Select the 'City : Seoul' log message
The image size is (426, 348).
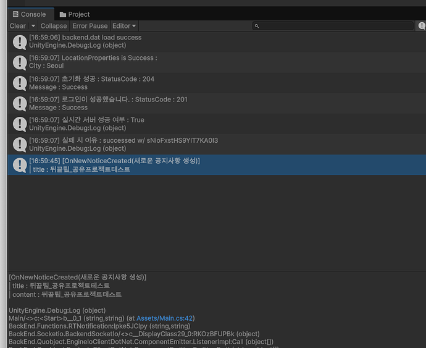coord(46,66)
